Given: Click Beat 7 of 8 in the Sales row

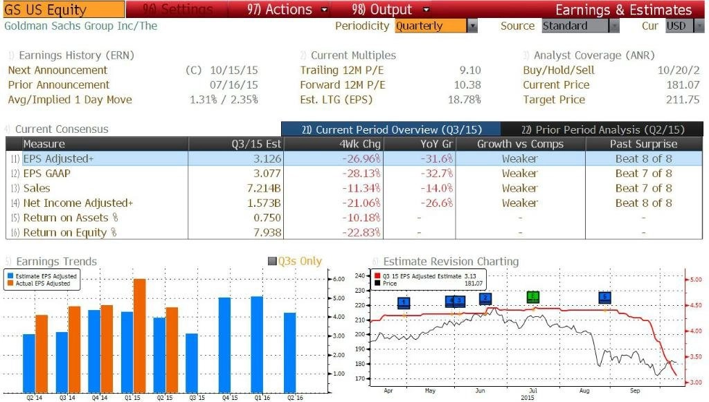Looking at the screenshot, I should [x=643, y=188].
